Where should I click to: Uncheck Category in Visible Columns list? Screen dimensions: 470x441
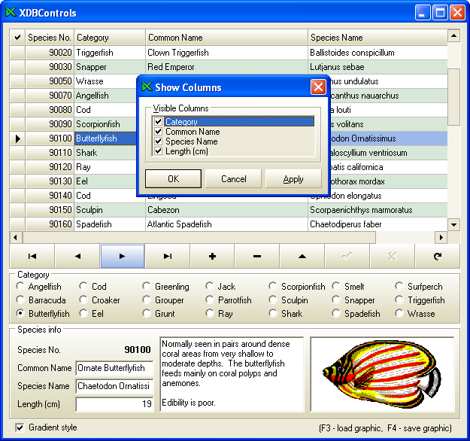pyautogui.click(x=158, y=122)
